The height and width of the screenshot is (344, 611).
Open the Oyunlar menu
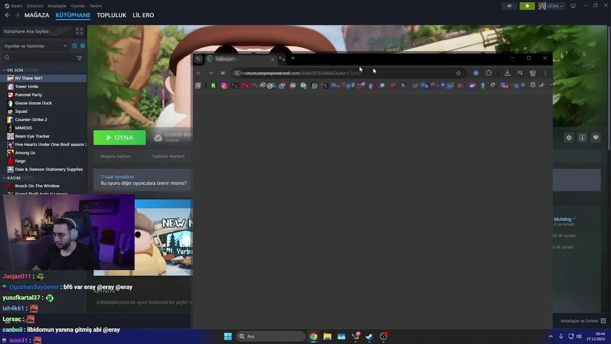[x=78, y=6]
